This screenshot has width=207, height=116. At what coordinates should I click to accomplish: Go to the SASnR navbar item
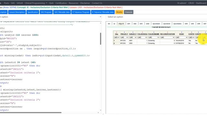coord(20,3)
